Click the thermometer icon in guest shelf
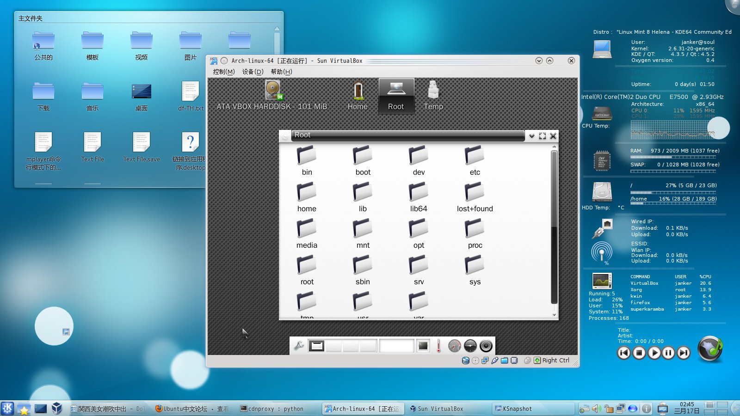The image size is (740, 416). click(438, 346)
